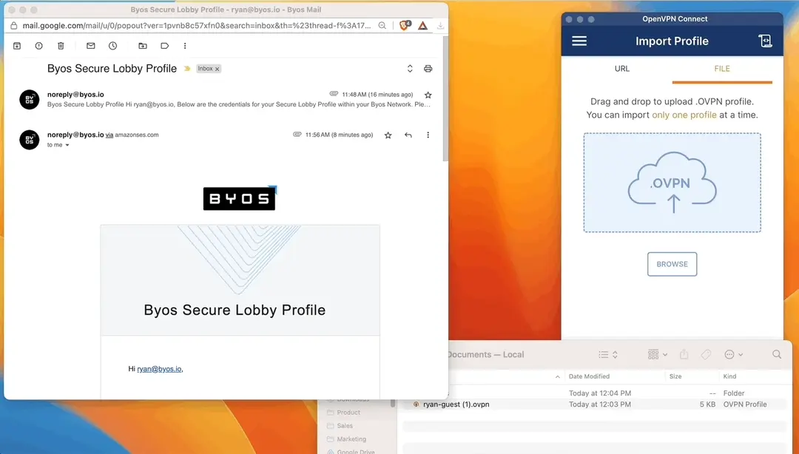Open Sales folder in Finder sidebar
799x454 pixels.
tap(345, 426)
